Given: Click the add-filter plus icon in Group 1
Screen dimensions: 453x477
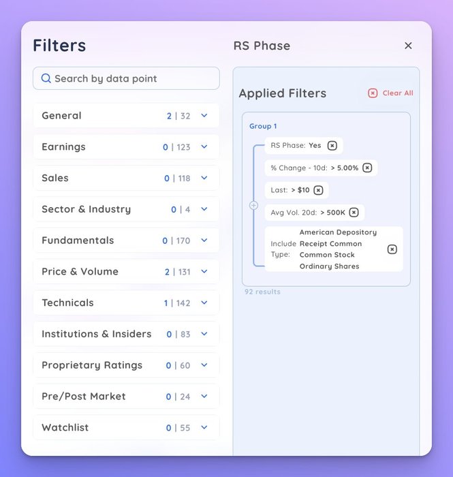Looking at the screenshot, I should coord(253,205).
